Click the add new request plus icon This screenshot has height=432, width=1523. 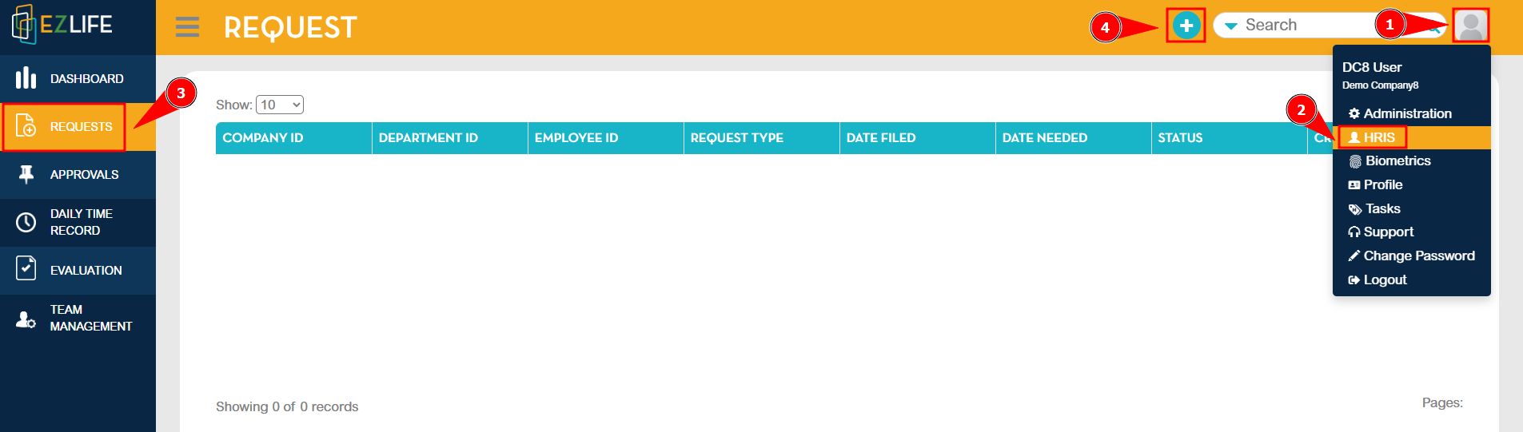[x=1186, y=26]
